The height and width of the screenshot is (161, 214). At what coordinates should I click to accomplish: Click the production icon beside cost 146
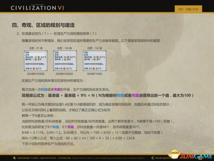(64, 68)
